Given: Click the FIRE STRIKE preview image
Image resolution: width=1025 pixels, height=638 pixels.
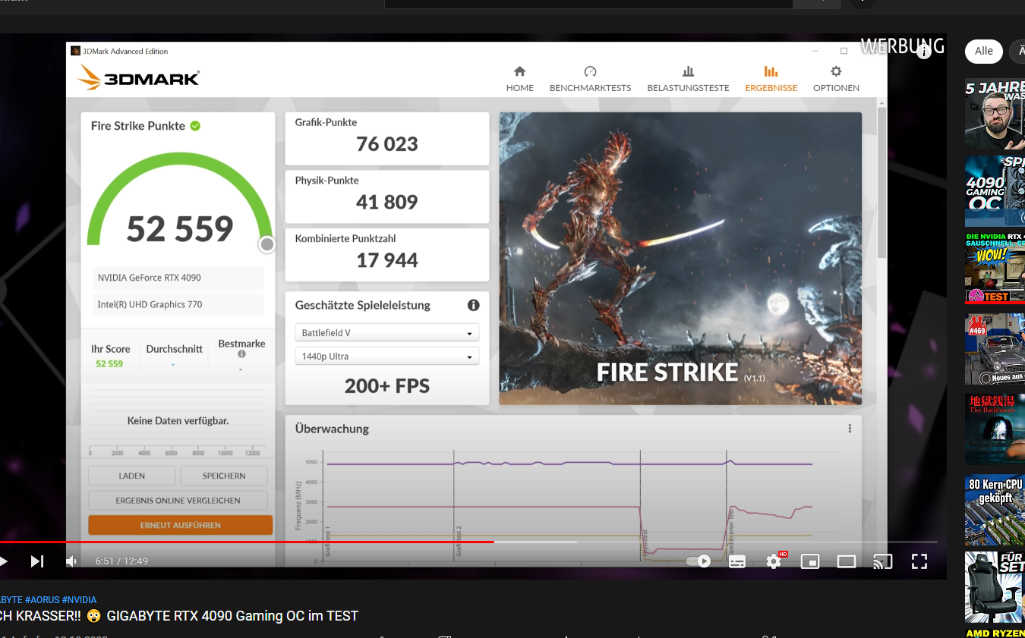Looking at the screenshot, I should 680,259.
